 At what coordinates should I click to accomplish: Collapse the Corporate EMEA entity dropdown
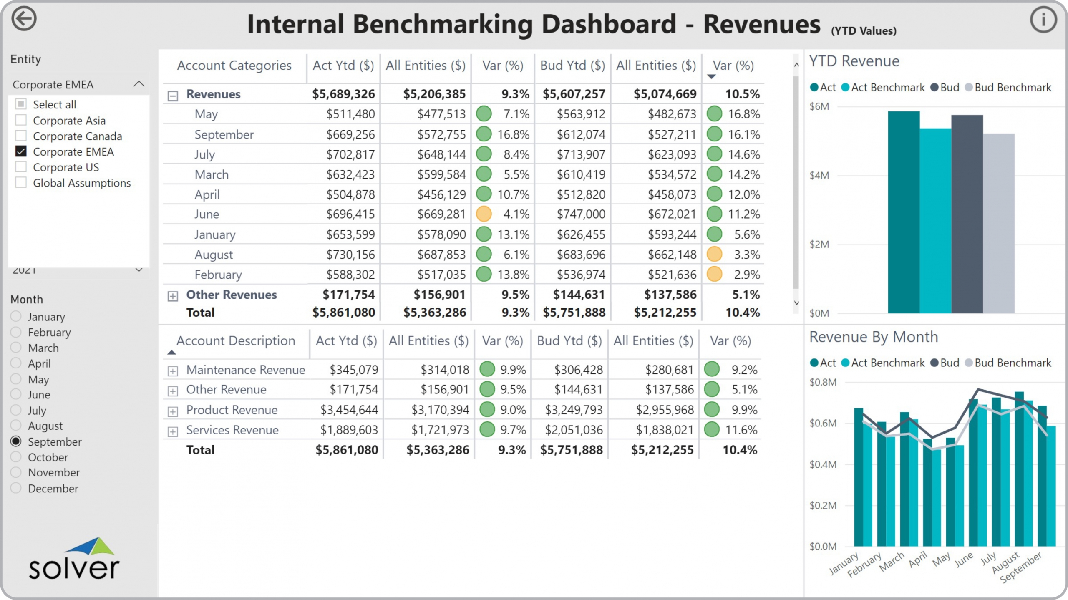tap(139, 84)
